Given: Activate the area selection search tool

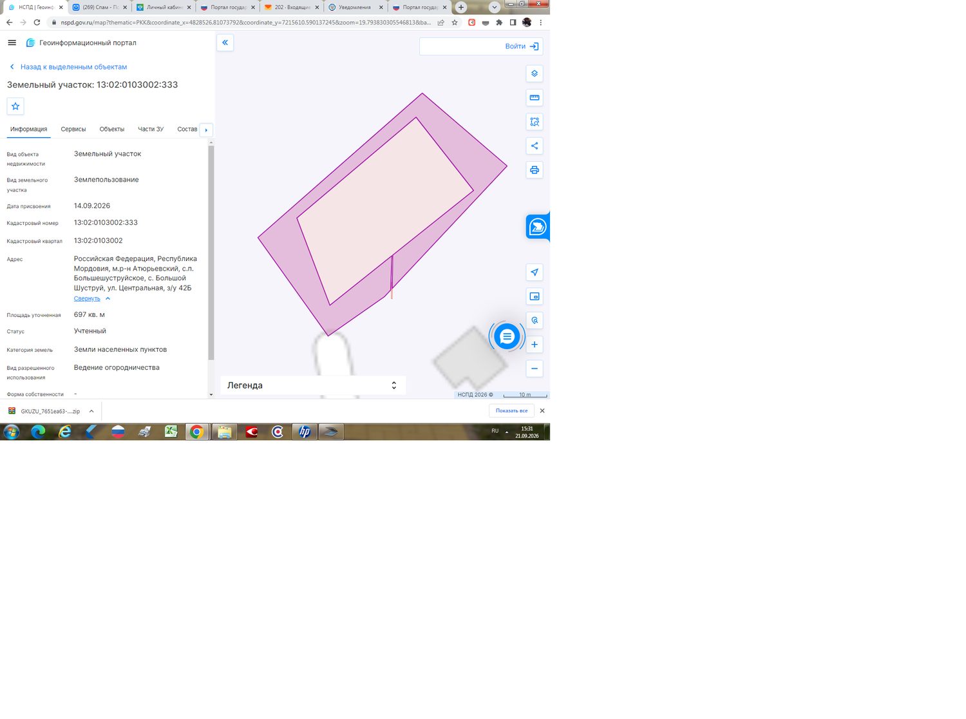Looking at the screenshot, I should [535, 122].
